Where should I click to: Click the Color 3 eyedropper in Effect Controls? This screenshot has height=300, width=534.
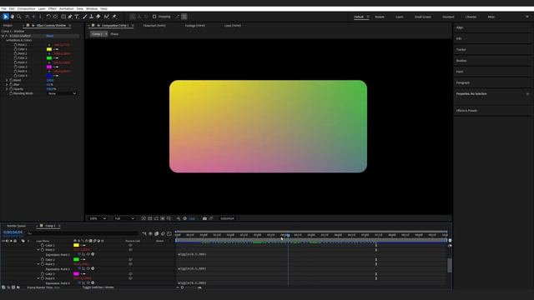point(56,67)
